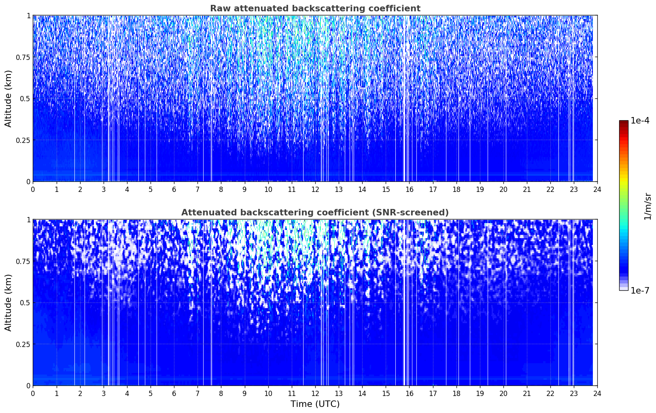Click the '0.75' altitude tick on bottom plot
This screenshot has width=656, height=413.
click(23, 261)
